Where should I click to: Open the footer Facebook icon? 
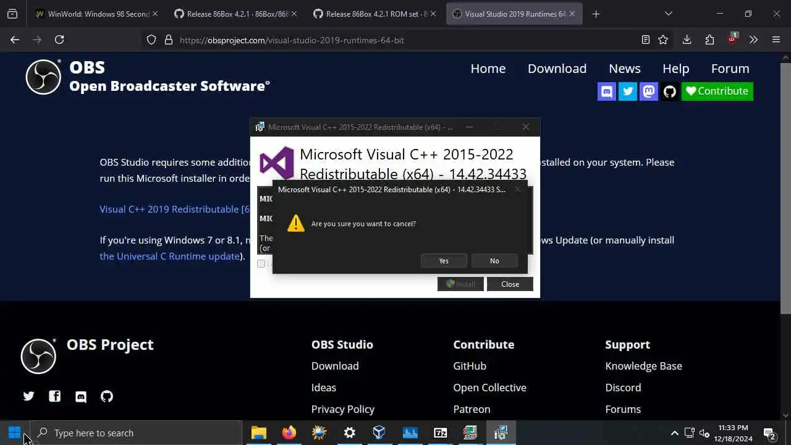pos(55,396)
